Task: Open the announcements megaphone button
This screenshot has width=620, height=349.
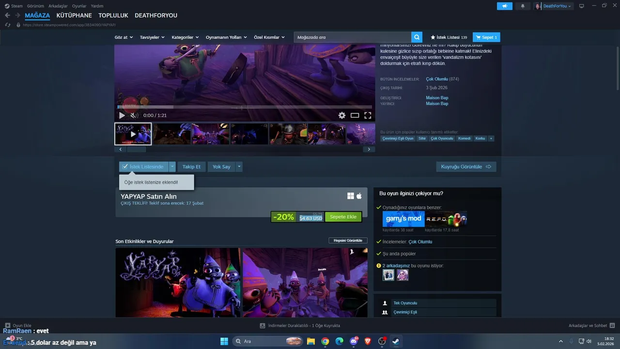Action: [504, 6]
